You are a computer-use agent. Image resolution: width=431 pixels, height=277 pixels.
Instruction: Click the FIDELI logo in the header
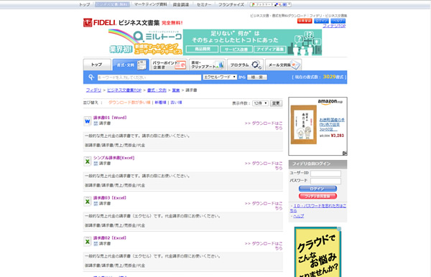(x=100, y=22)
